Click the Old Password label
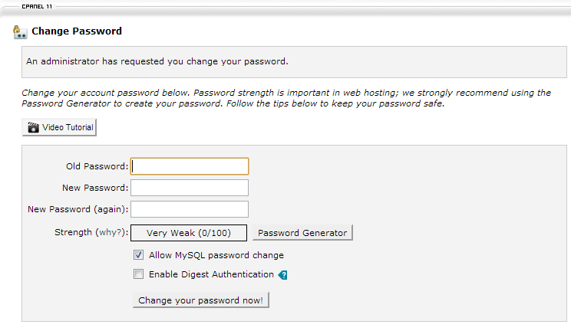 [x=97, y=166]
